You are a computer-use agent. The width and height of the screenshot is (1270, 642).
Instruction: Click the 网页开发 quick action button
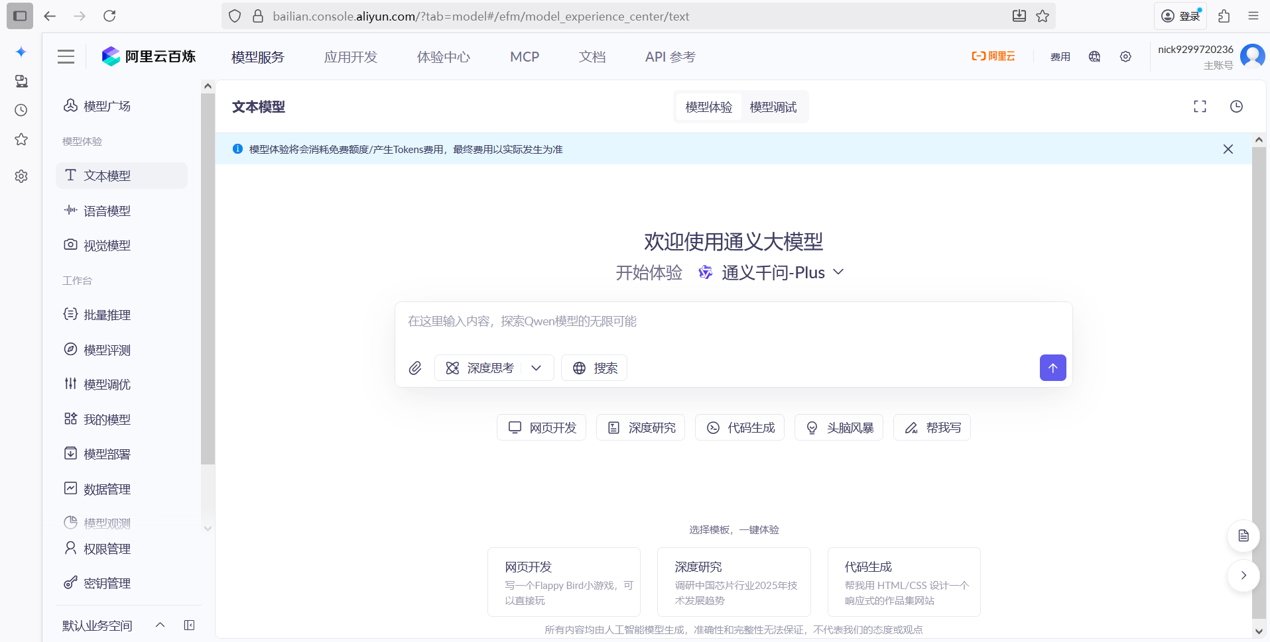541,427
